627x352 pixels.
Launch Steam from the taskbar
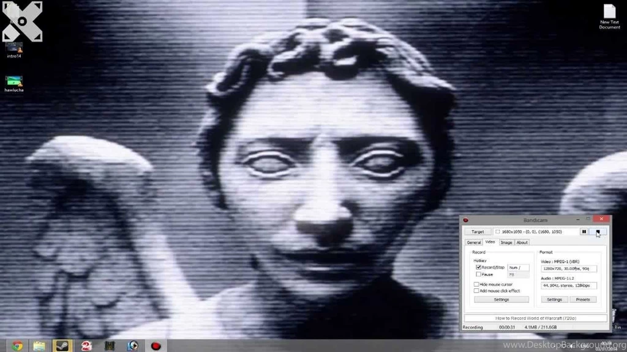point(63,345)
